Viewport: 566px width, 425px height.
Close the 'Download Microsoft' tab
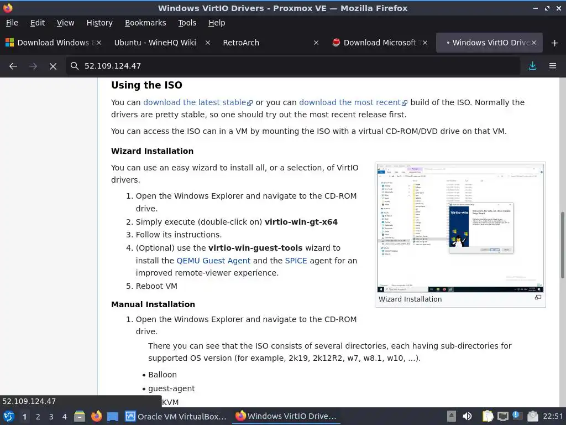pos(425,43)
